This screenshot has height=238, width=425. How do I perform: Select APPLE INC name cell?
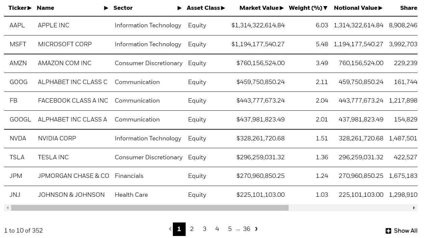tap(54, 25)
